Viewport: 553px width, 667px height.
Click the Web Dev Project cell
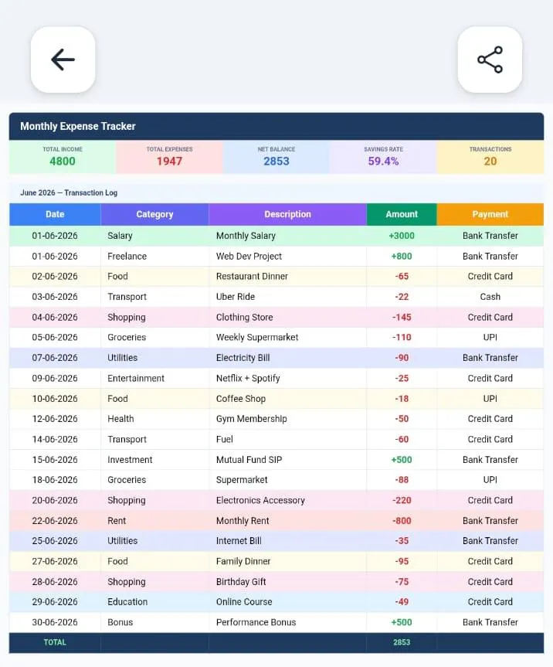coord(288,256)
